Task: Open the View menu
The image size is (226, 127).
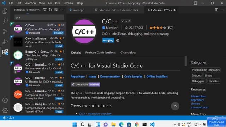Action: click(x=42, y=3)
